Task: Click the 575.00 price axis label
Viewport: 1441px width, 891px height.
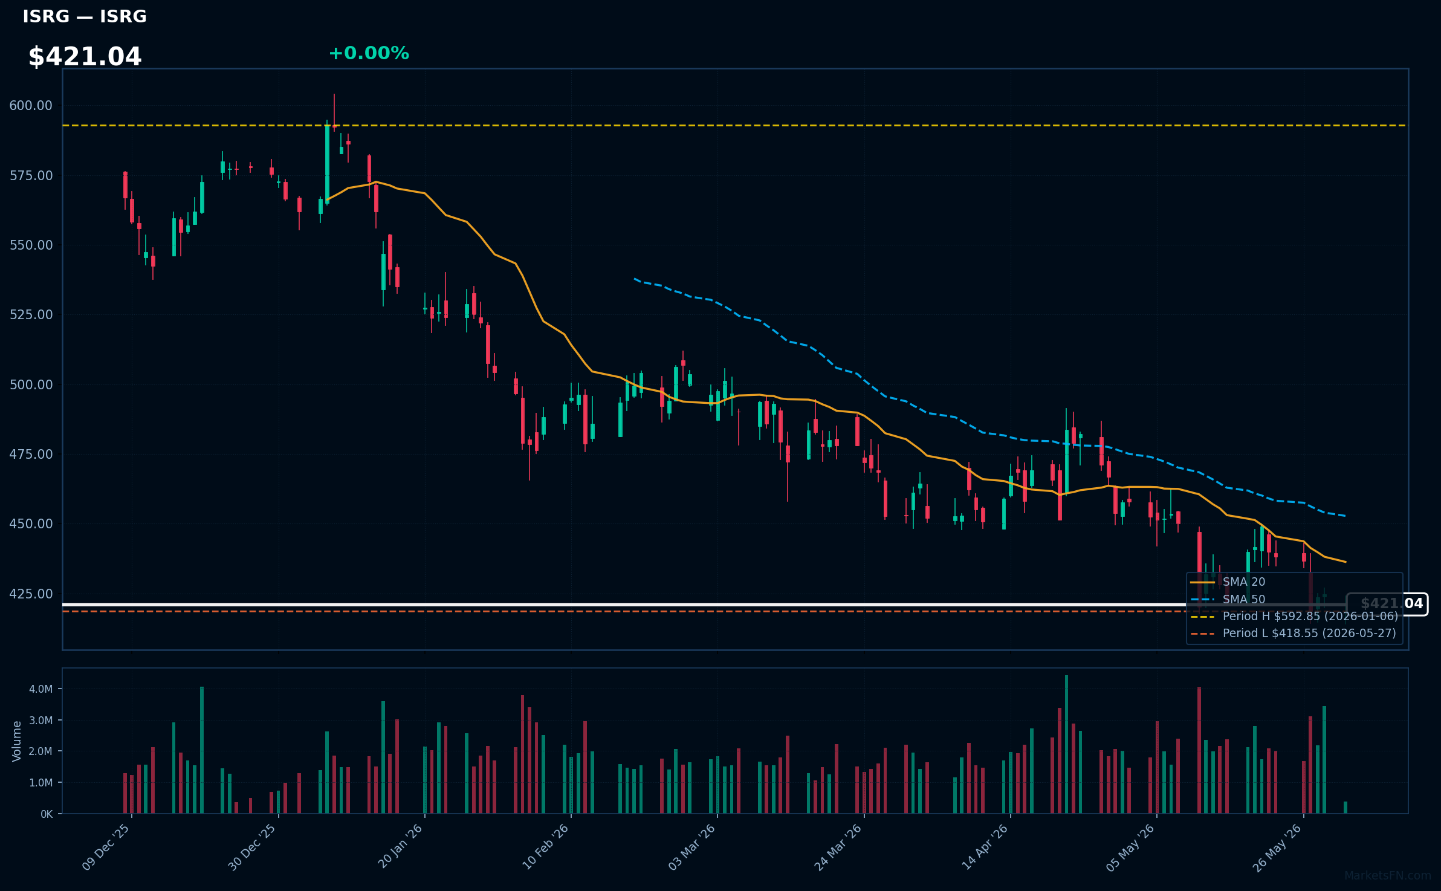Action: [31, 176]
